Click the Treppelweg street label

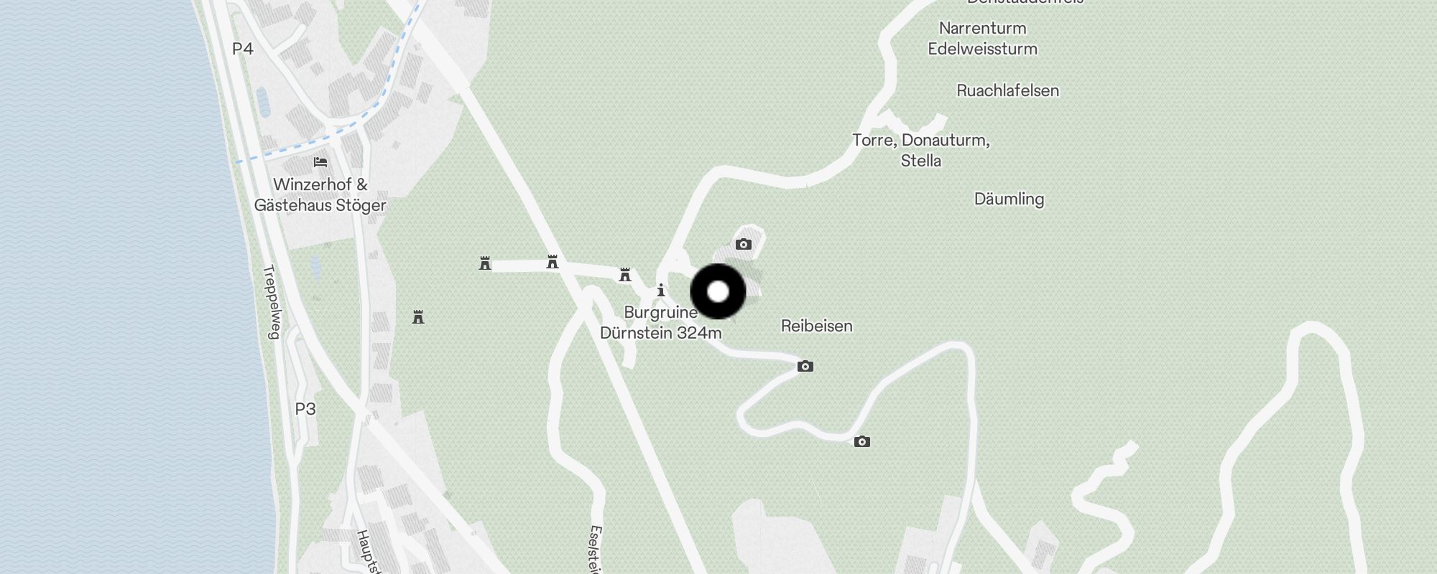click(272, 302)
